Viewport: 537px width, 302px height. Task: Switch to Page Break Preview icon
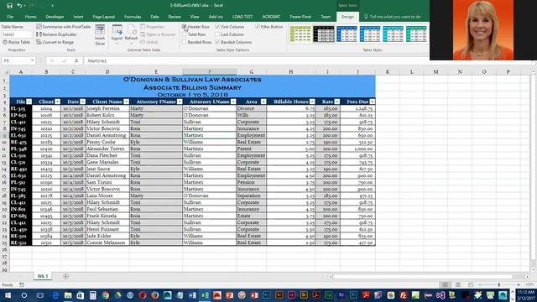(471, 284)
